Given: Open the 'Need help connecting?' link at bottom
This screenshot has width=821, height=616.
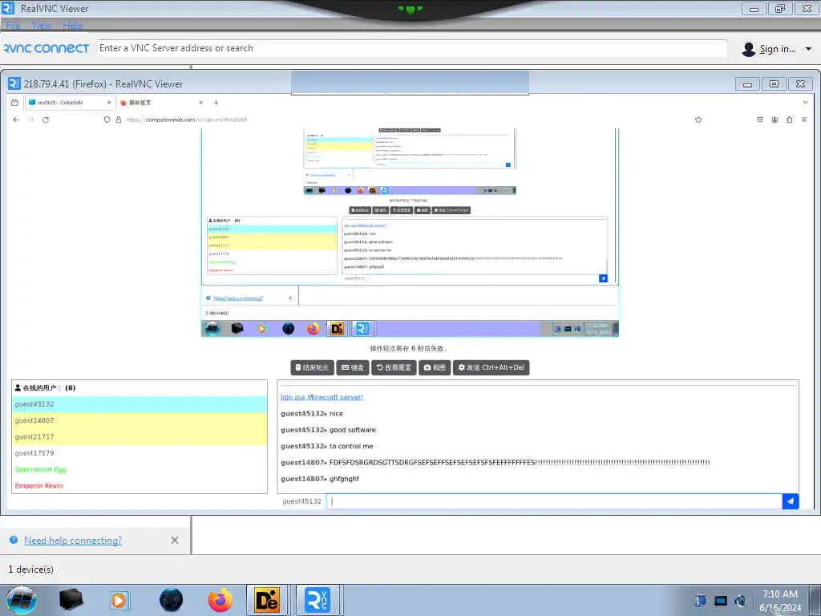Looking at the screenshot, I should point(73,540).
